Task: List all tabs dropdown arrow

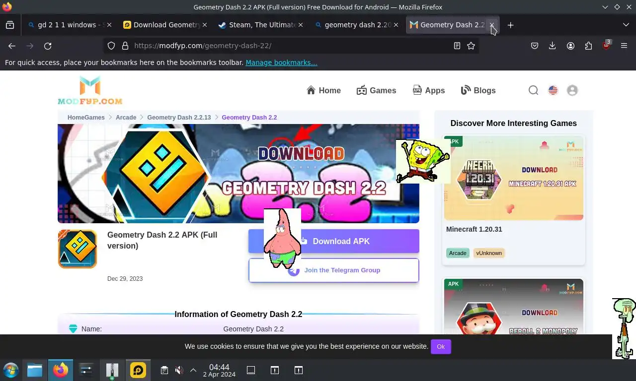Action: pos(626,25)
